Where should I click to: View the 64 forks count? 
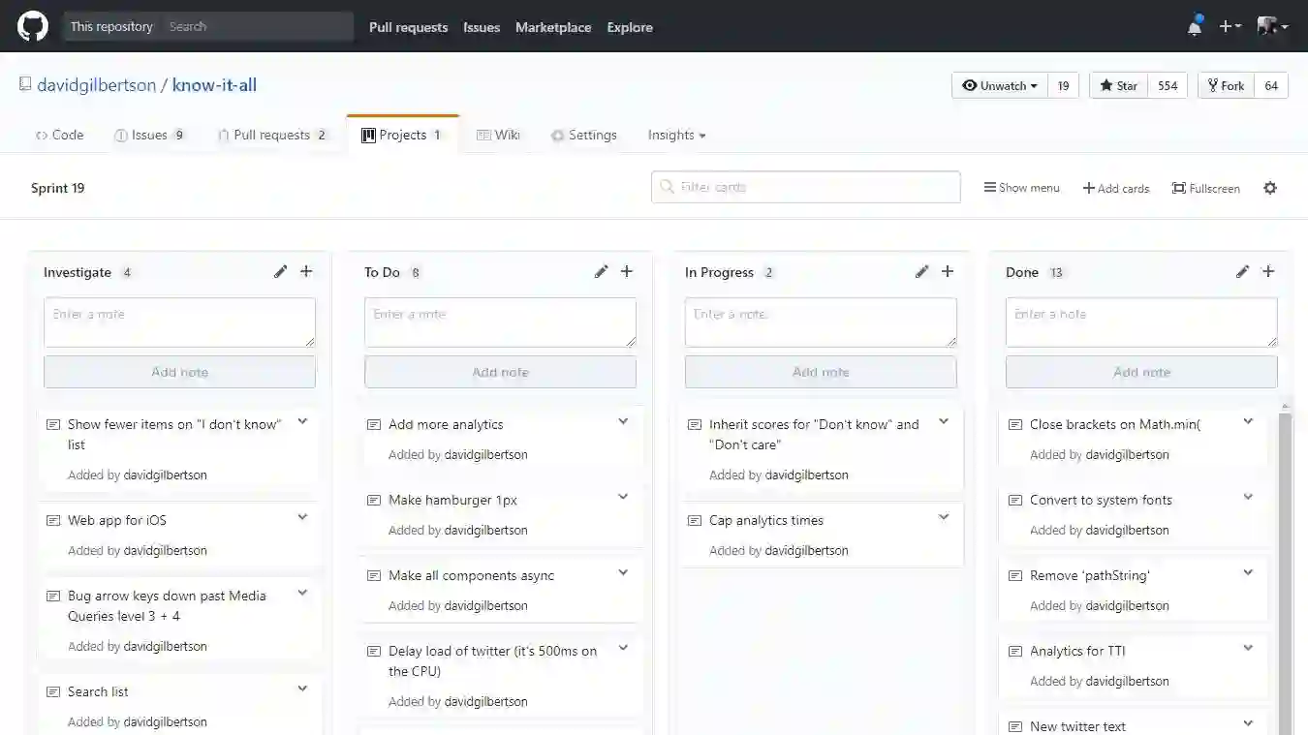[x=1271, y=85]
